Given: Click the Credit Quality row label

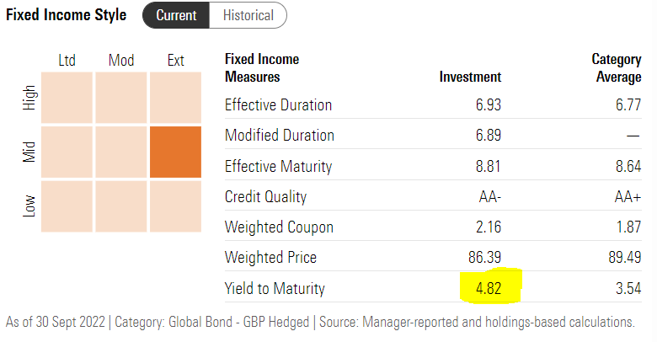Looking at the screenshot, I should [265, 197].
